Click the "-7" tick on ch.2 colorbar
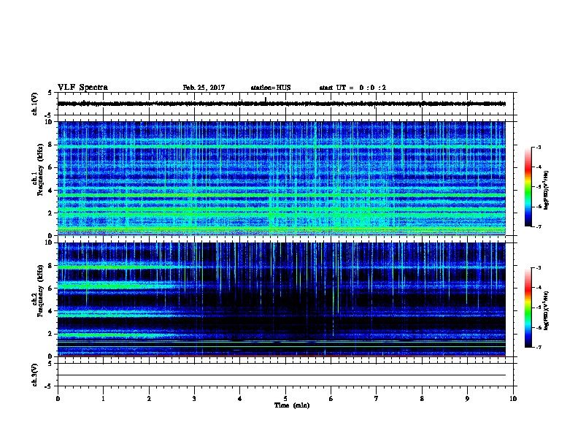This screenshot has width=578, height=447. click(x=538, y=347)
